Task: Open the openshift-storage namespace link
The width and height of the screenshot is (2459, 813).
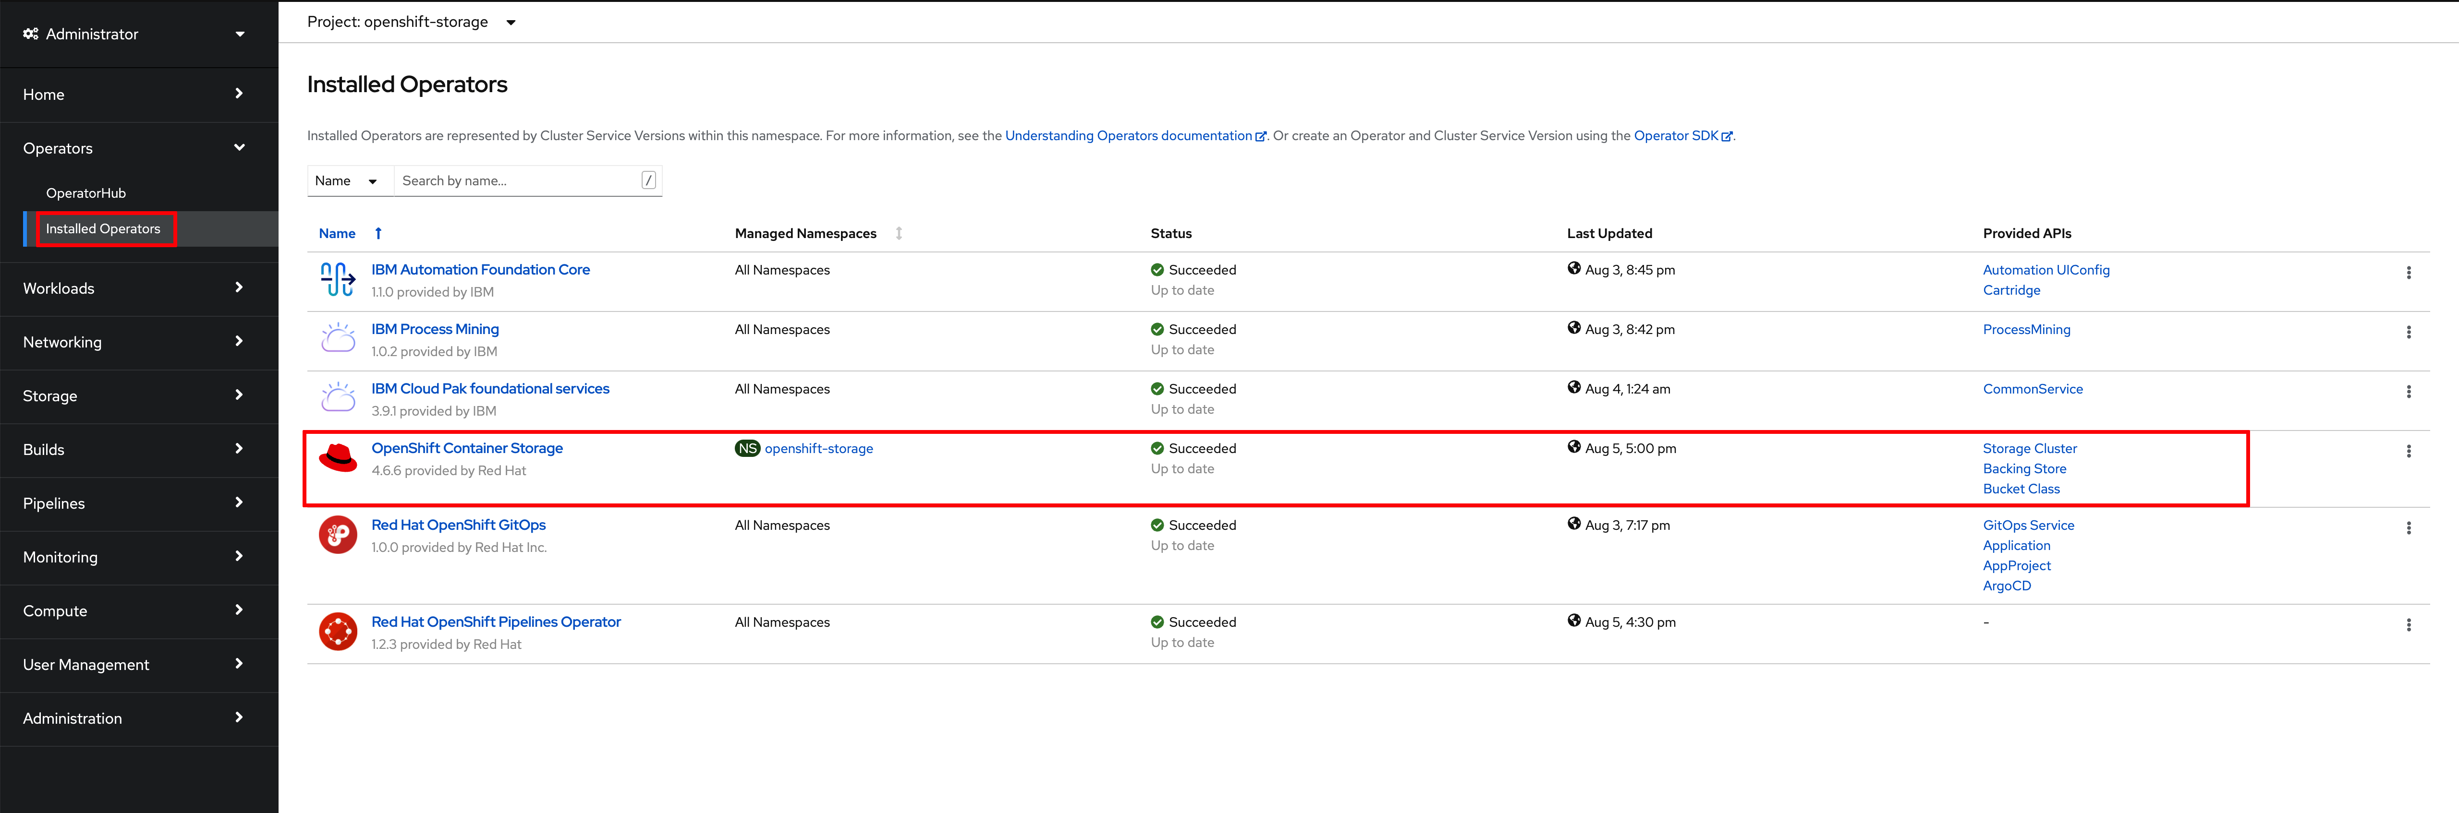Action: click(x=819, y=448)
